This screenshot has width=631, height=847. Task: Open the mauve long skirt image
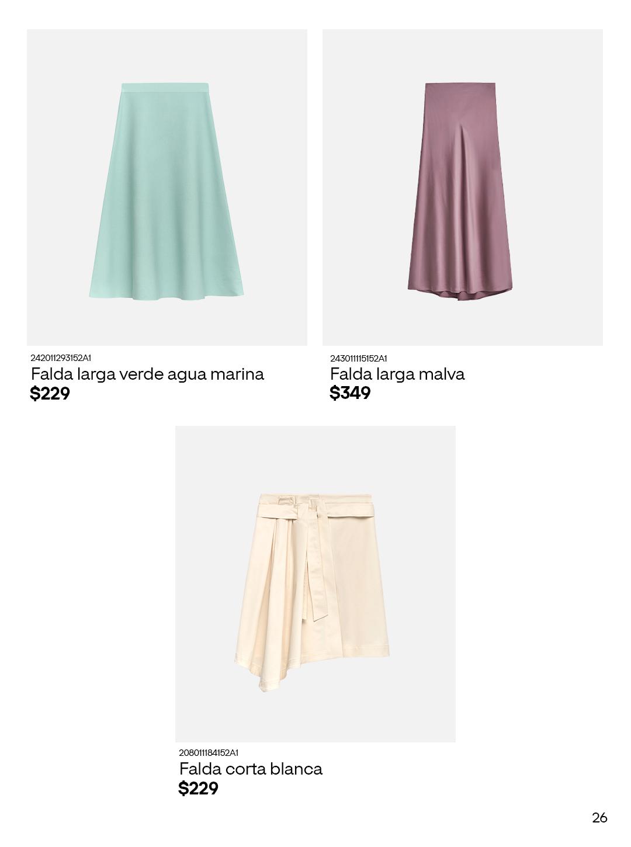click(x=462, y=187)
